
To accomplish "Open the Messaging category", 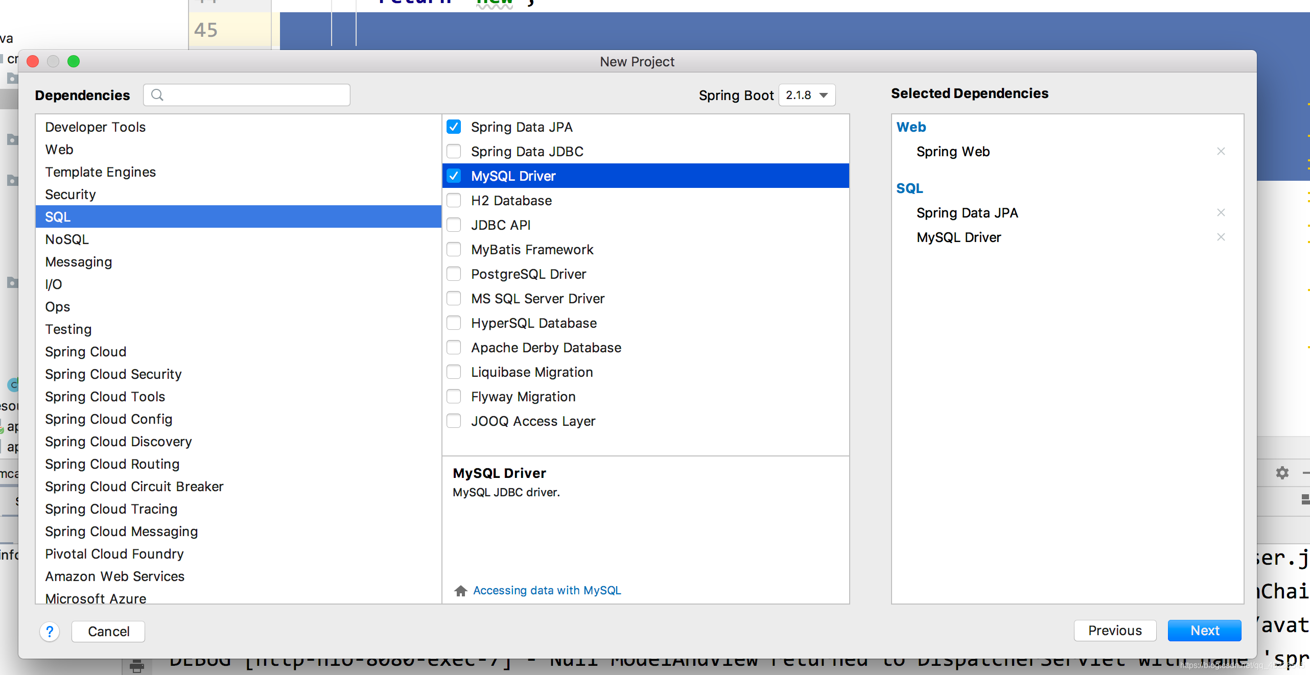I will 238,261.
